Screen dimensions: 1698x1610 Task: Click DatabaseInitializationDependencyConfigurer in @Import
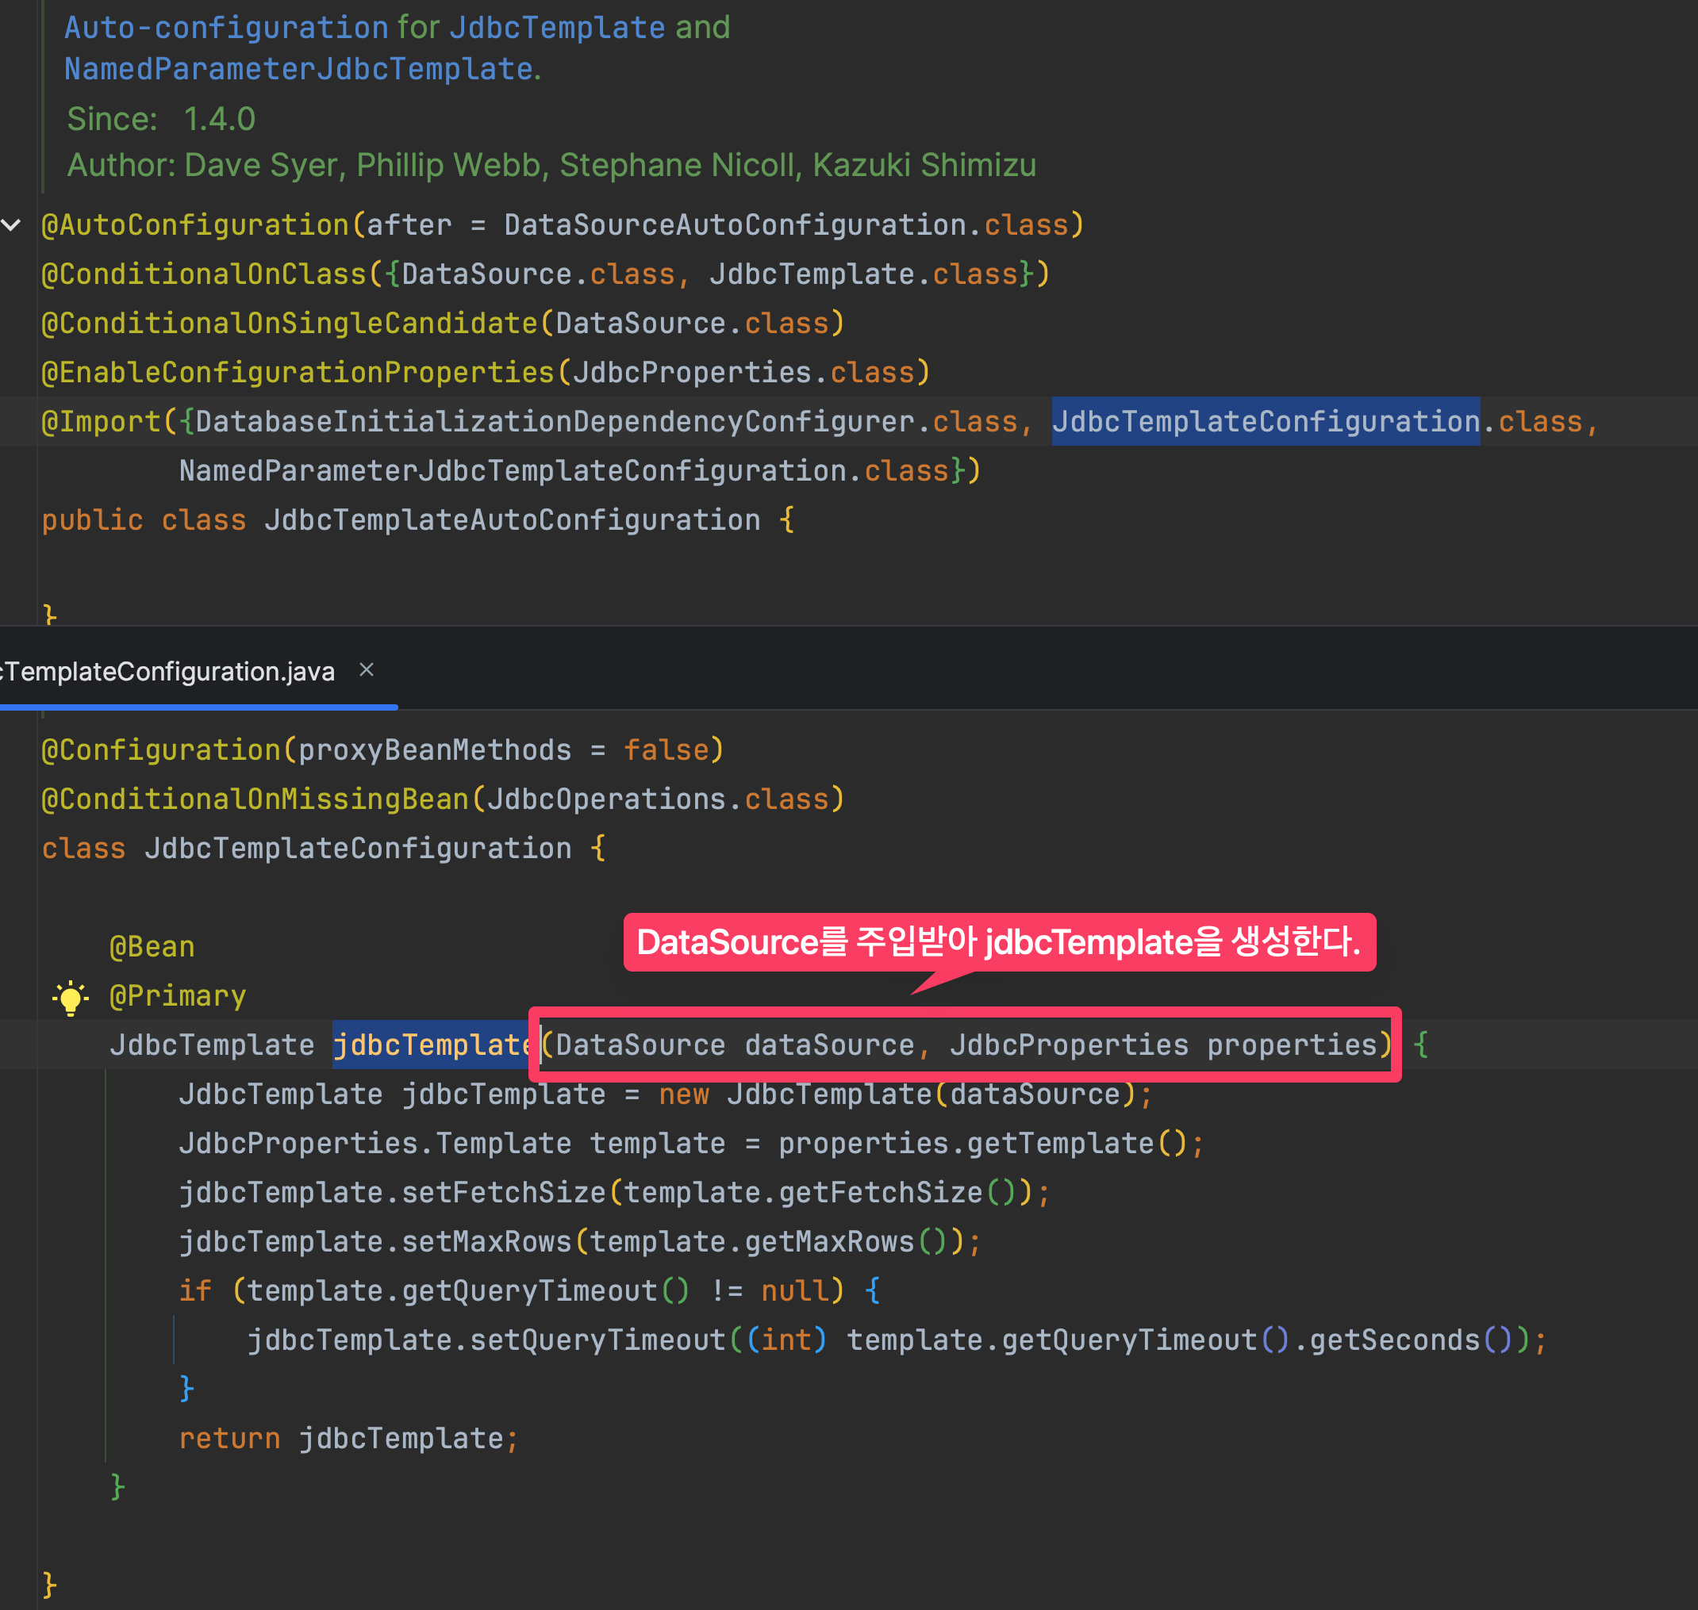click(x=555, y=421)
